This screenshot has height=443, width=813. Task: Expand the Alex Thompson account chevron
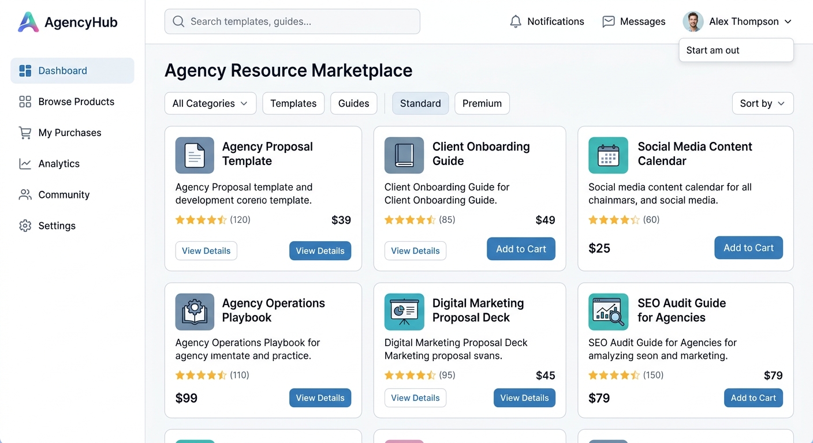tap(788, 22)
